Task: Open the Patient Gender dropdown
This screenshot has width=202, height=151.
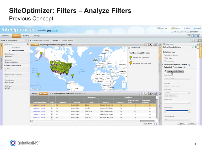Action: (x=189, y=119)
